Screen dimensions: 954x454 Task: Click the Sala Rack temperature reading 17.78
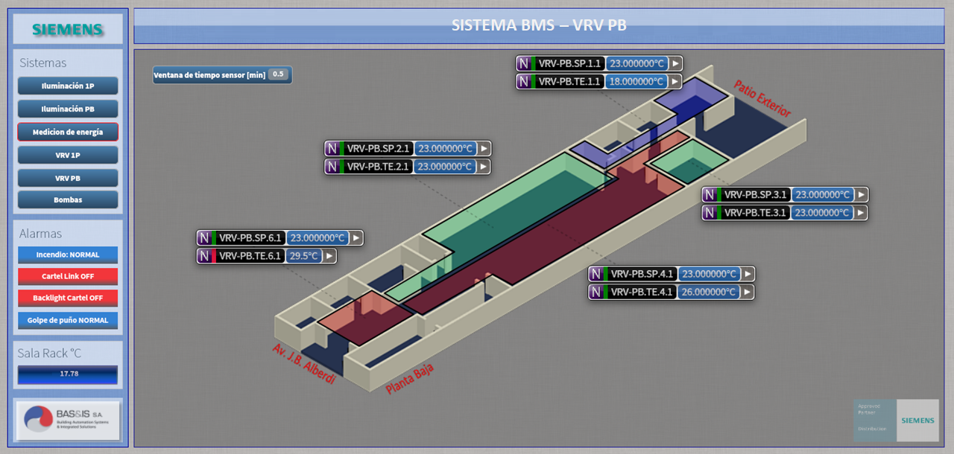68,374
